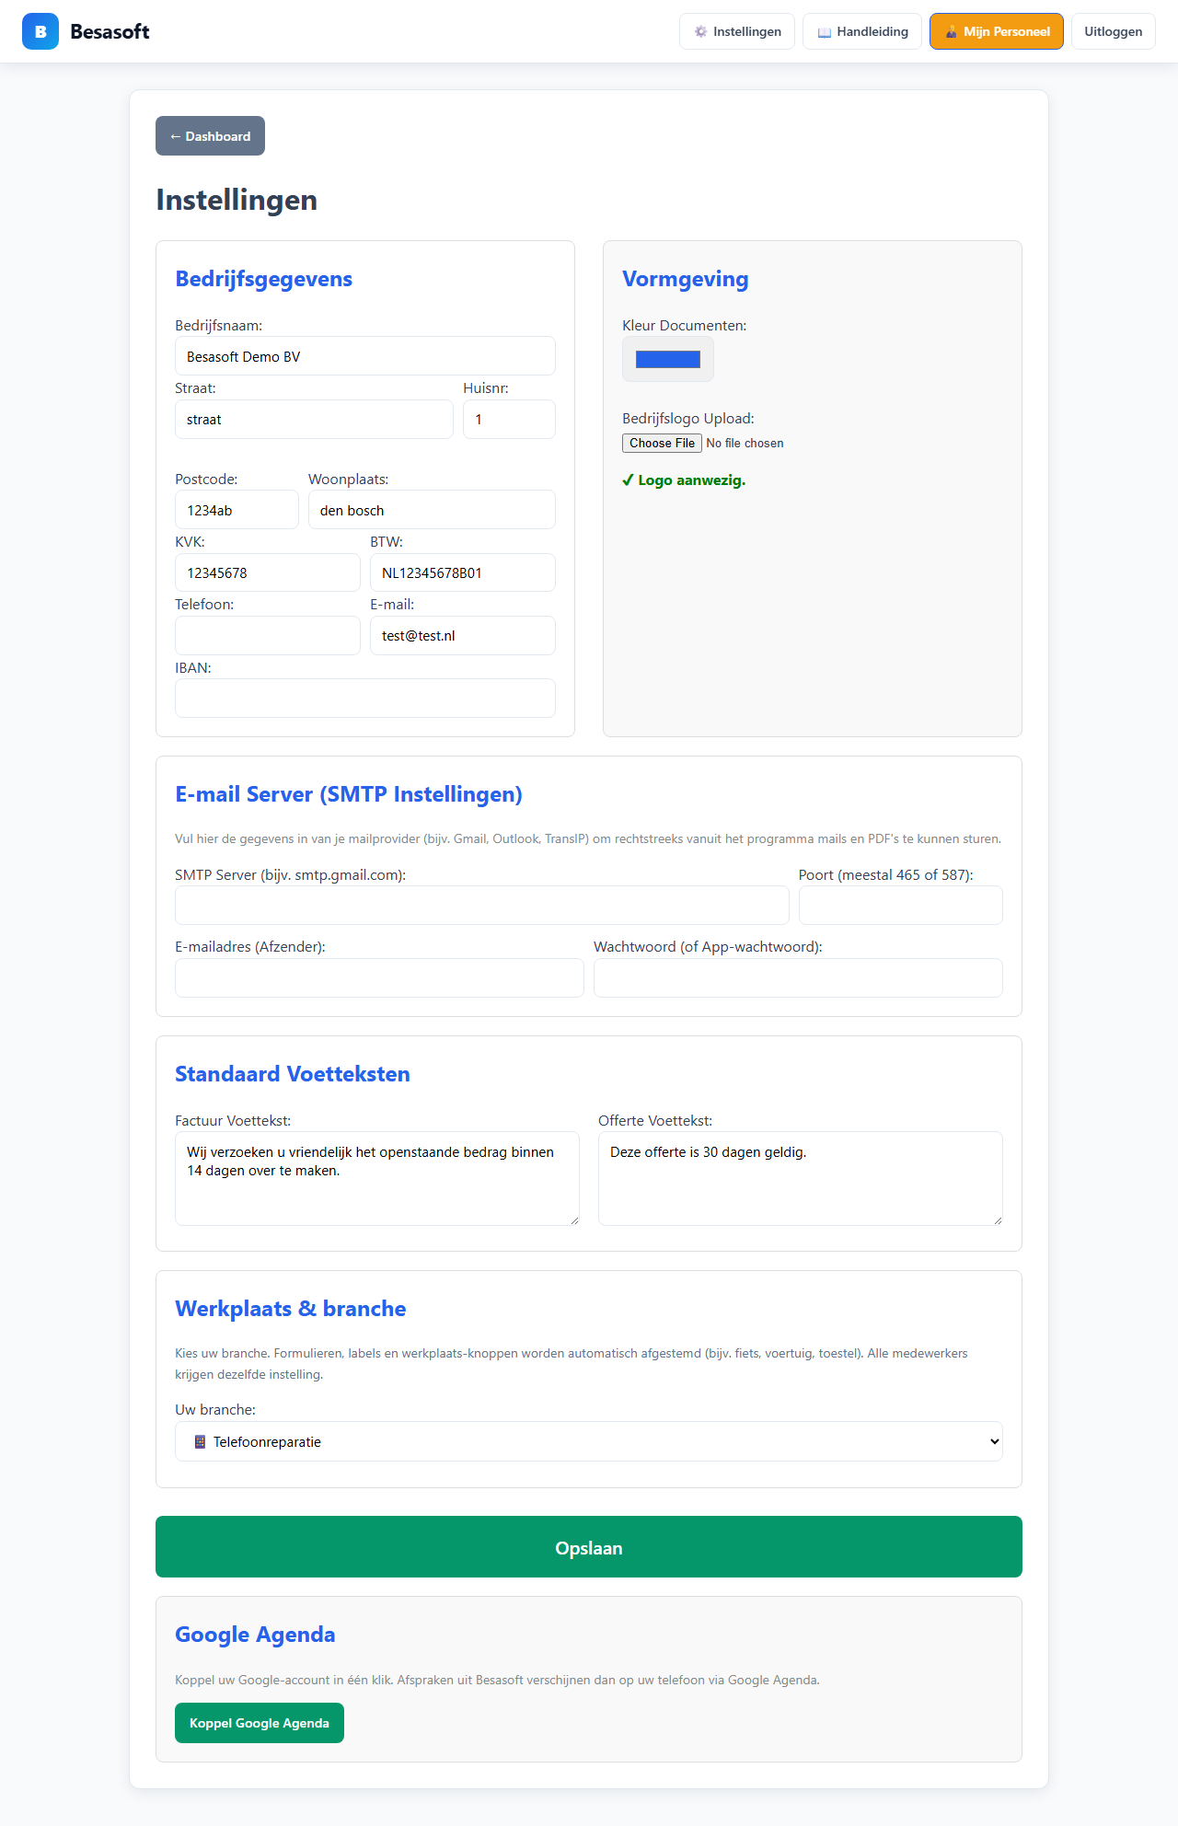Click the Besasoft brand name

coord(110,31)
